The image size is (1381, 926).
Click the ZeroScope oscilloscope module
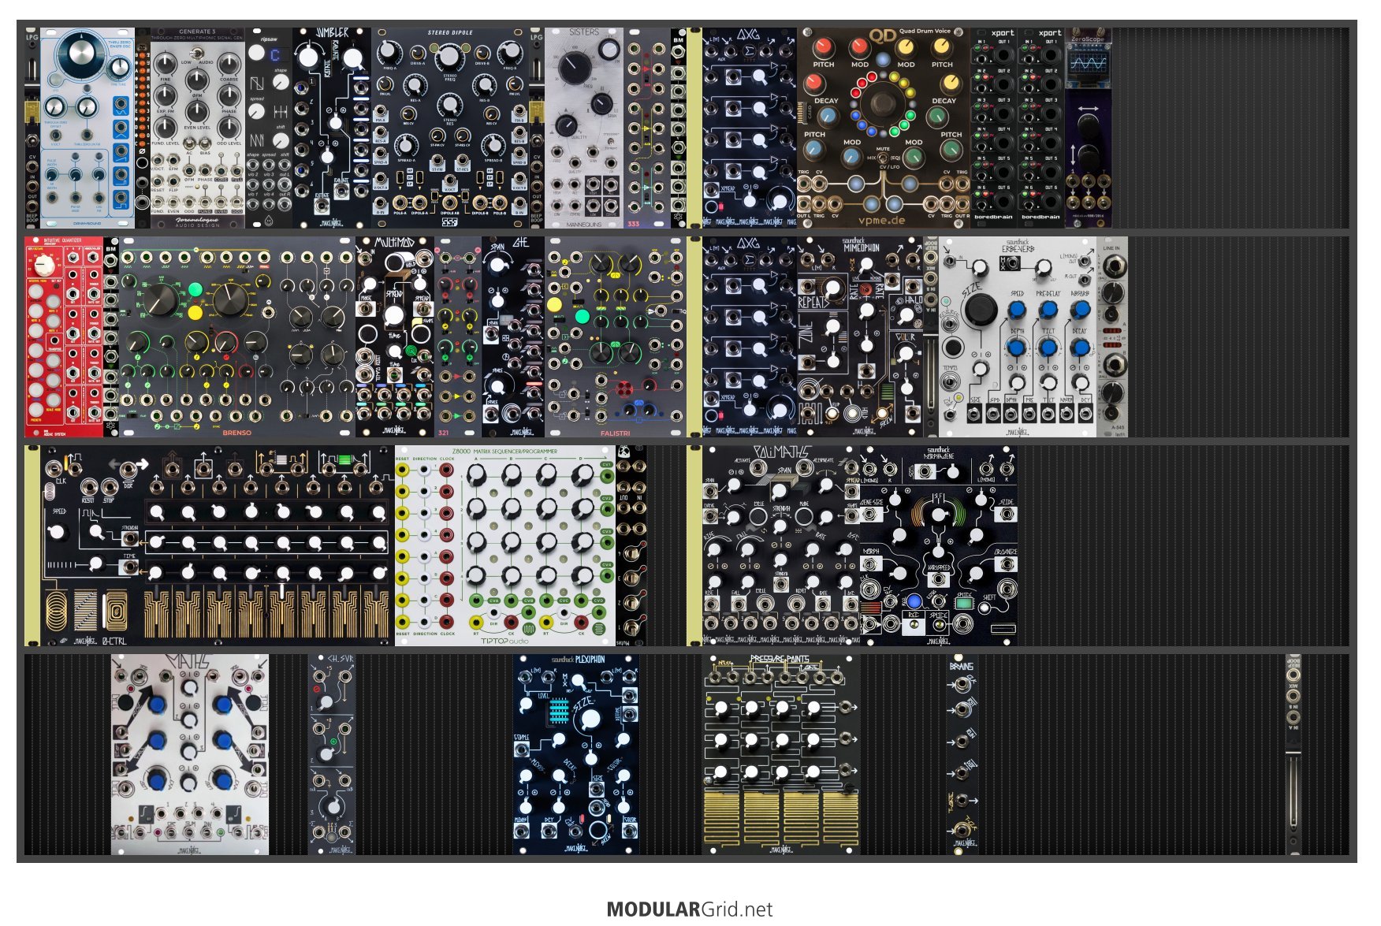[1089, 128]
